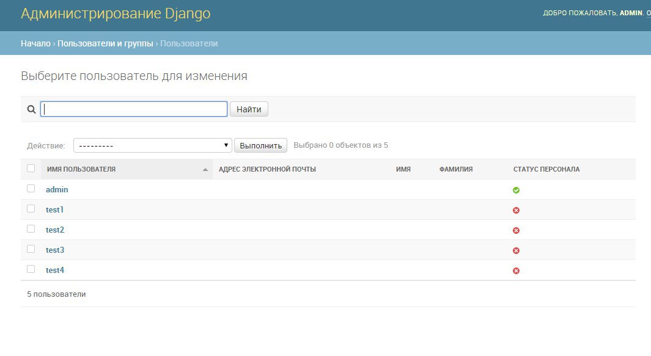This screenshot has height=356, width=651.
Task: Click the ADMIN username in welcome text
Action: (x=631, y=13)
